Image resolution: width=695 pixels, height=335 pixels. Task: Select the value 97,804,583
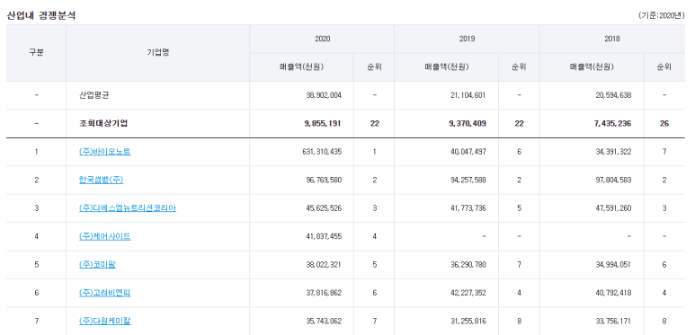click(613, 181)
